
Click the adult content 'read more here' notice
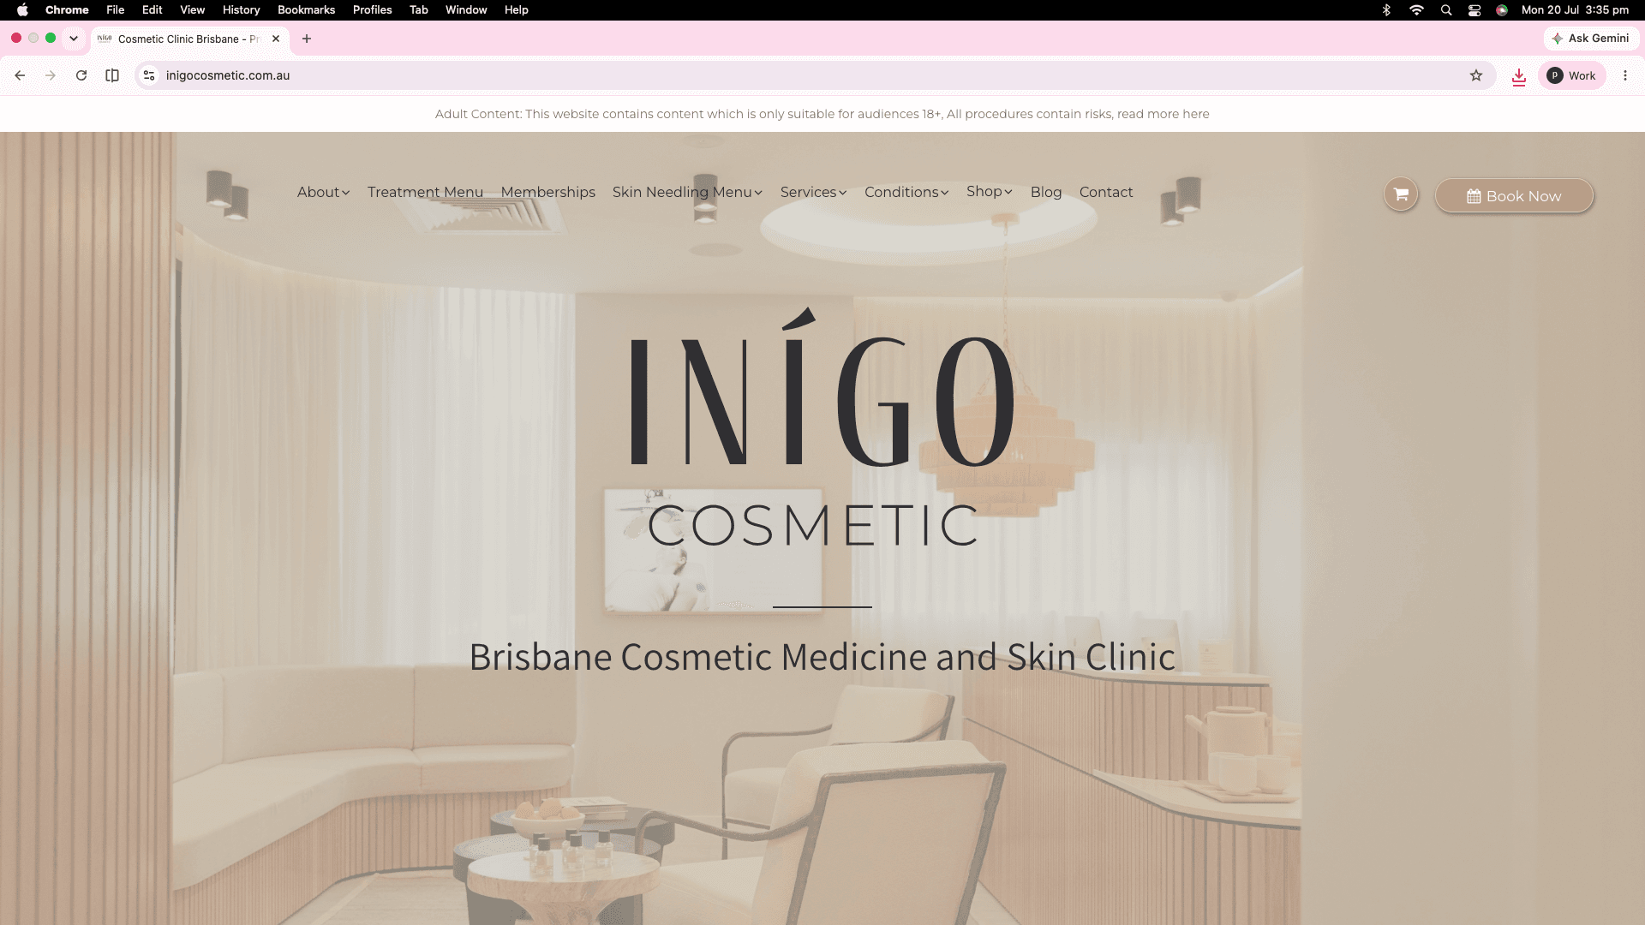[x=1163, y=114]
